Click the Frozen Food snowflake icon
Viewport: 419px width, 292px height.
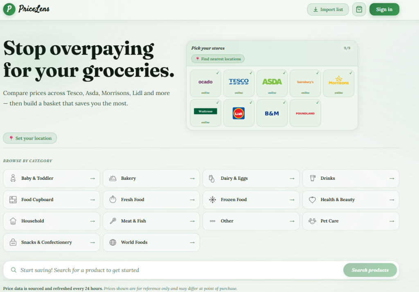point(212,199)
